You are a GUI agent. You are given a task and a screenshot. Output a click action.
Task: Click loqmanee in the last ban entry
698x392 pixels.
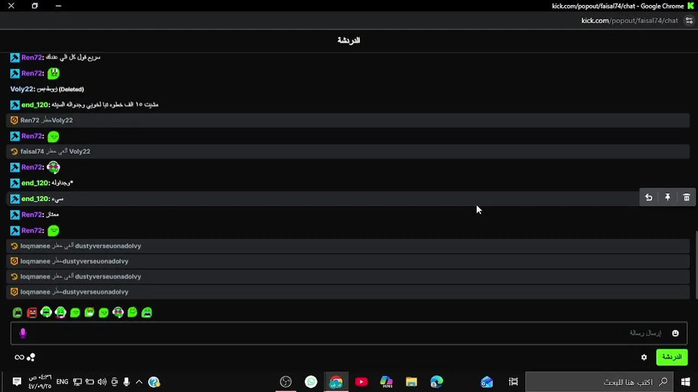tap(35, 292)
